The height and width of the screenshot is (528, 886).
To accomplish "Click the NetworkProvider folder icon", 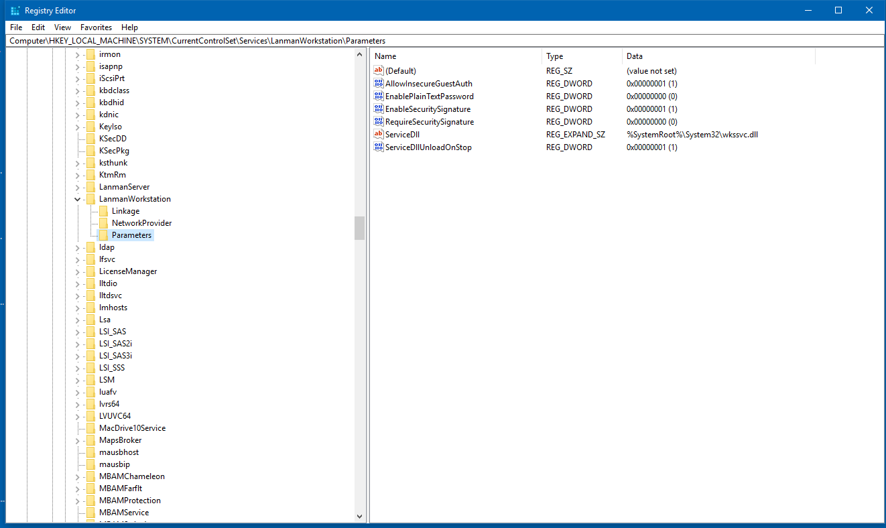I will 103,223.
